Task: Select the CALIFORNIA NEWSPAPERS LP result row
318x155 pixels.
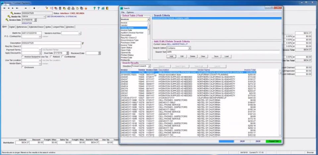Action: tap(188, 98)
